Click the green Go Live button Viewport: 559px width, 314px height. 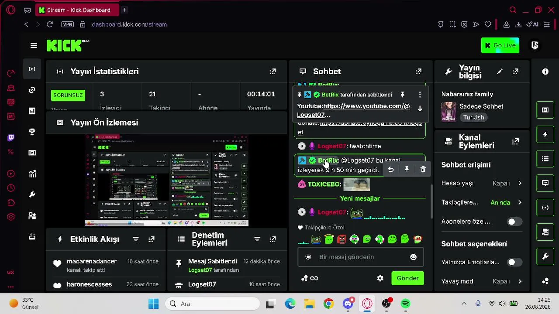click(x=500, y=45)
